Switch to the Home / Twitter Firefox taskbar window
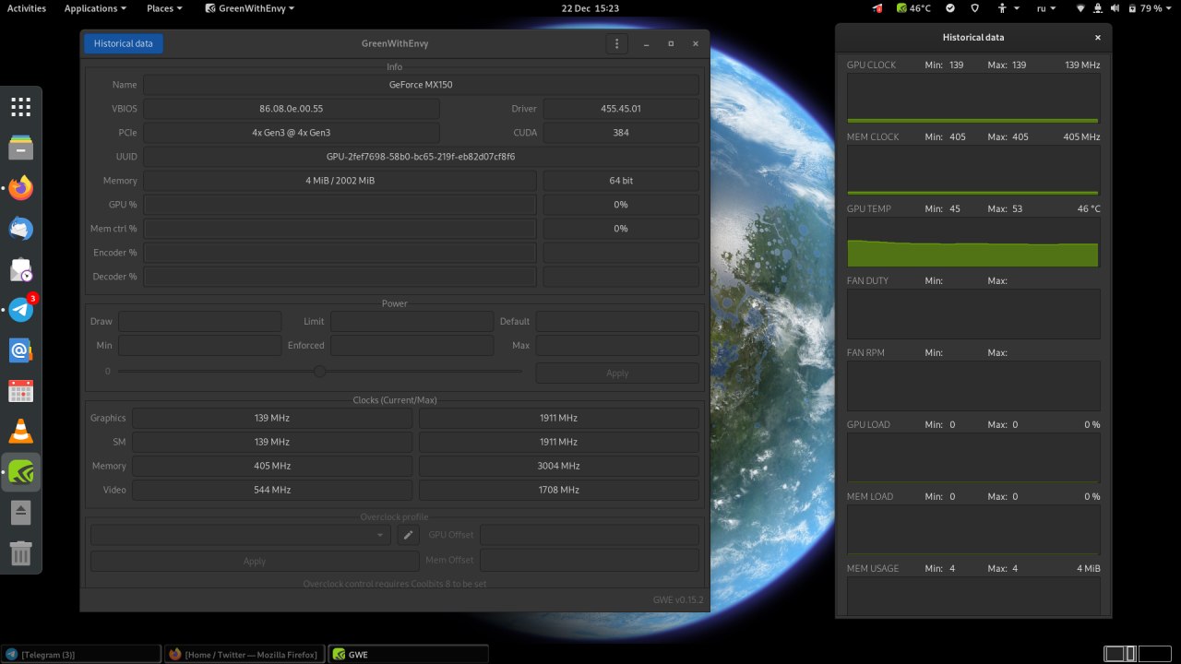This screenshot has width=1181, height=664. click(x=244, y=654)
